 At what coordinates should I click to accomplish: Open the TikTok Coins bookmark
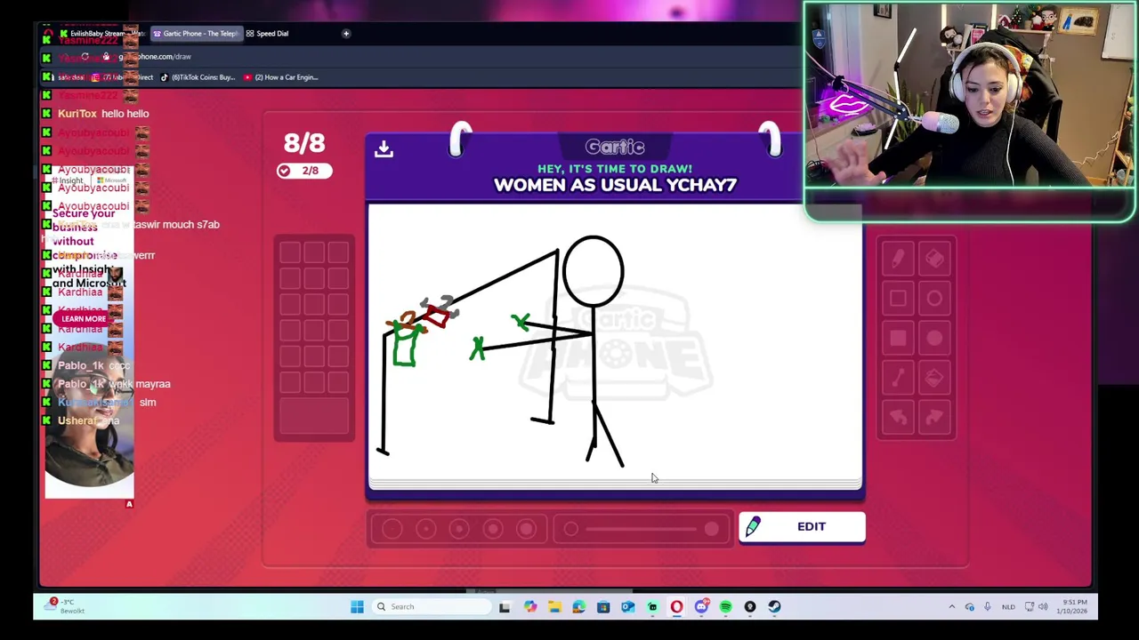point(198,77)
